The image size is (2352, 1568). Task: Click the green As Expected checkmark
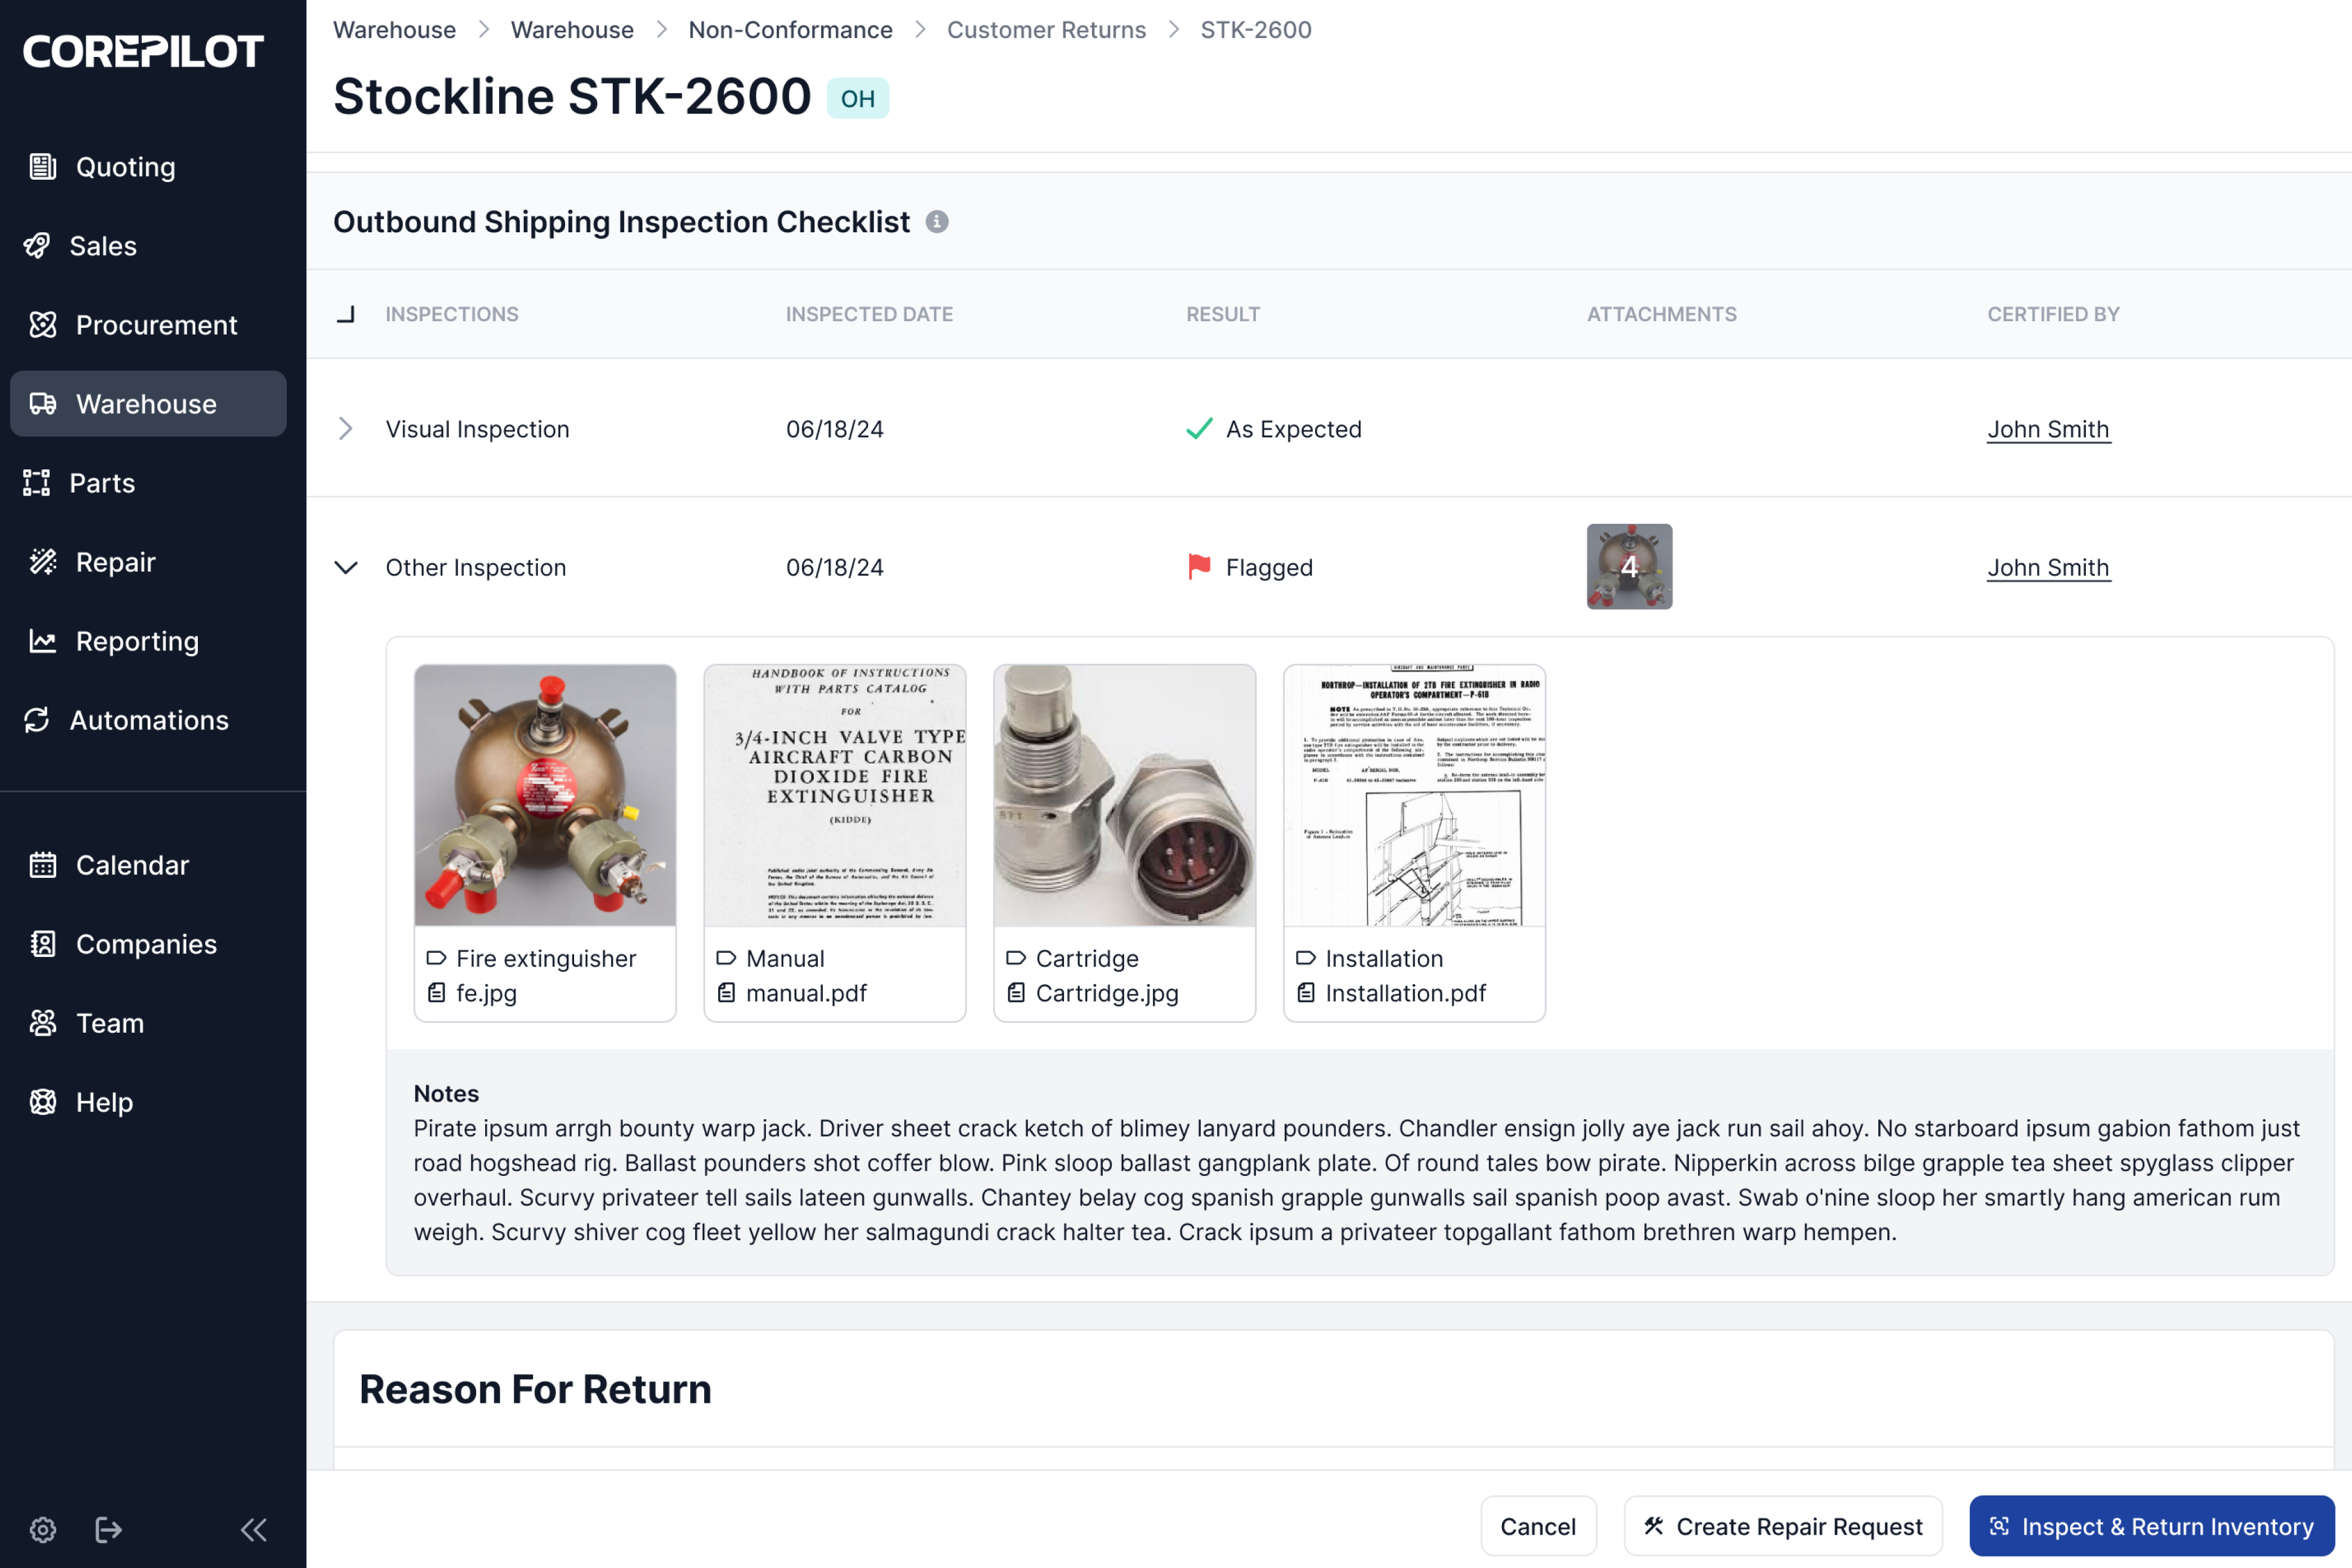1198,429
